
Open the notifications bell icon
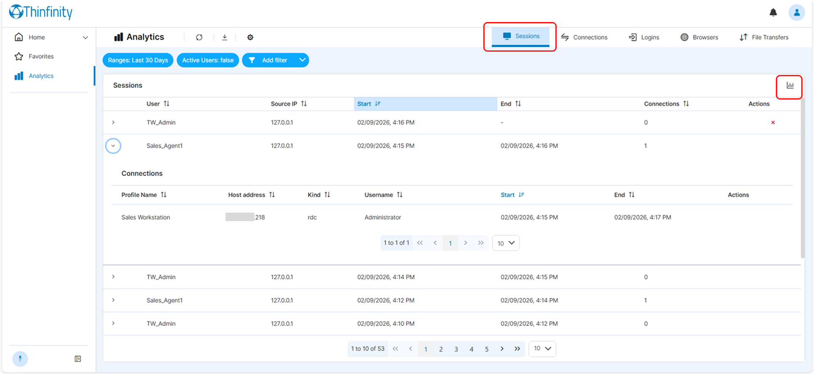(x=773, y=12)
